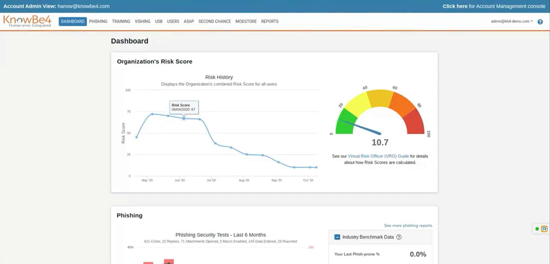Image resolution: width=550 pixels, height=264 pixels.
Task: Open the Training menu
Action: (121, 21)
